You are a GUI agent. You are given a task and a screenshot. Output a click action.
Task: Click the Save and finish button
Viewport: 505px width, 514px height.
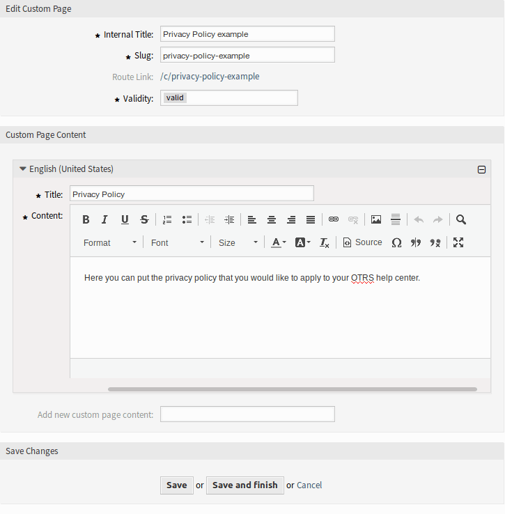244,485
